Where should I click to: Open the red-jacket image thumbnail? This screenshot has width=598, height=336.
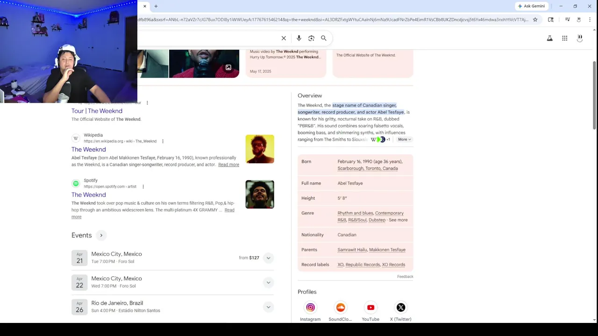pyautogui.click(x=204, y=63)
